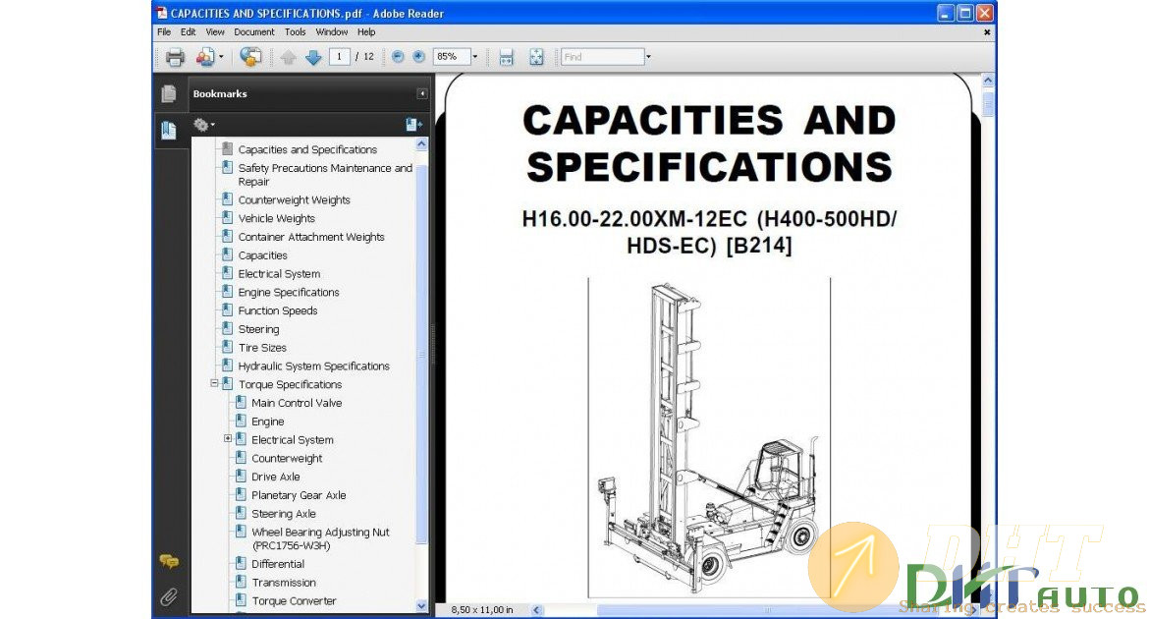Open the Function Speeds bookmark
This screenshot has height=619, width=1149.
[278, 310]
